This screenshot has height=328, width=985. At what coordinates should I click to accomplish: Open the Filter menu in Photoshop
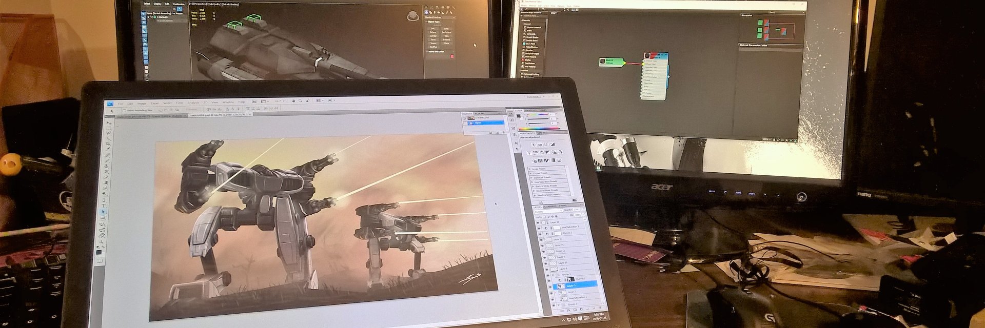(x=180, y=103)
